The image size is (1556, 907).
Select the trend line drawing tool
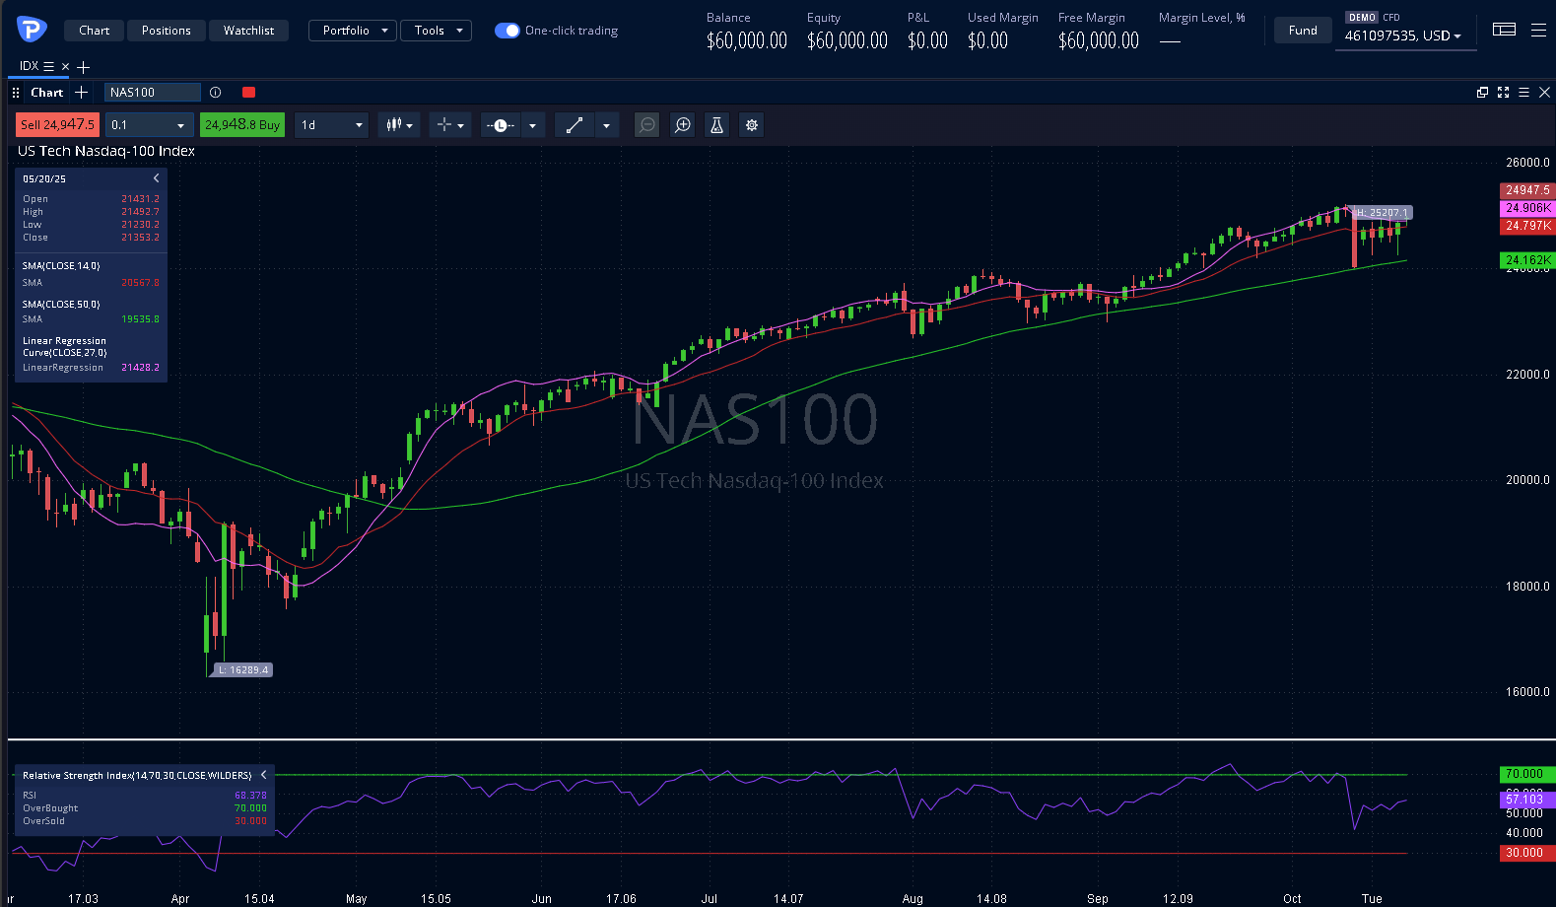575,125
